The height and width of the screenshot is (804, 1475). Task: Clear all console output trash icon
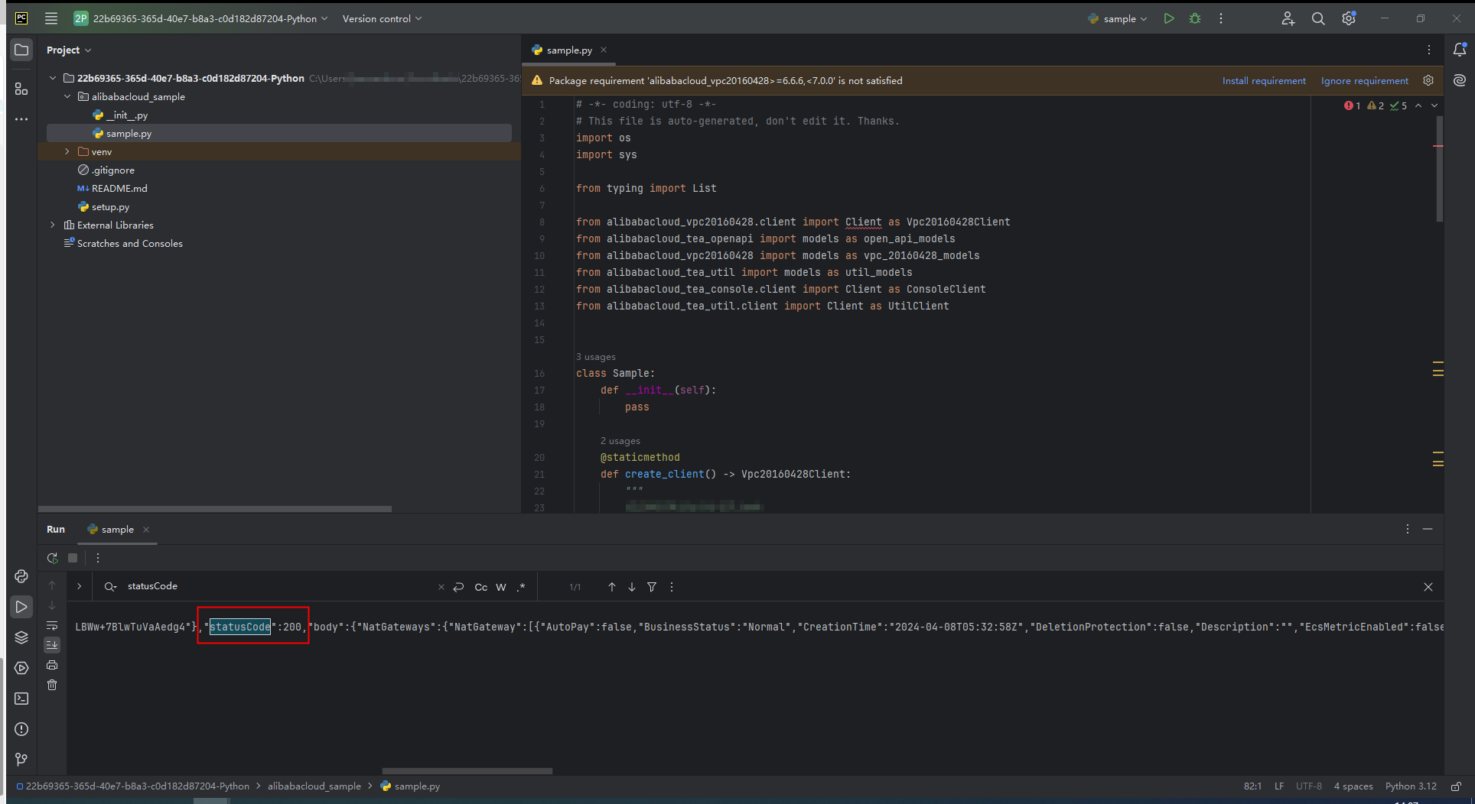[52, 685]
